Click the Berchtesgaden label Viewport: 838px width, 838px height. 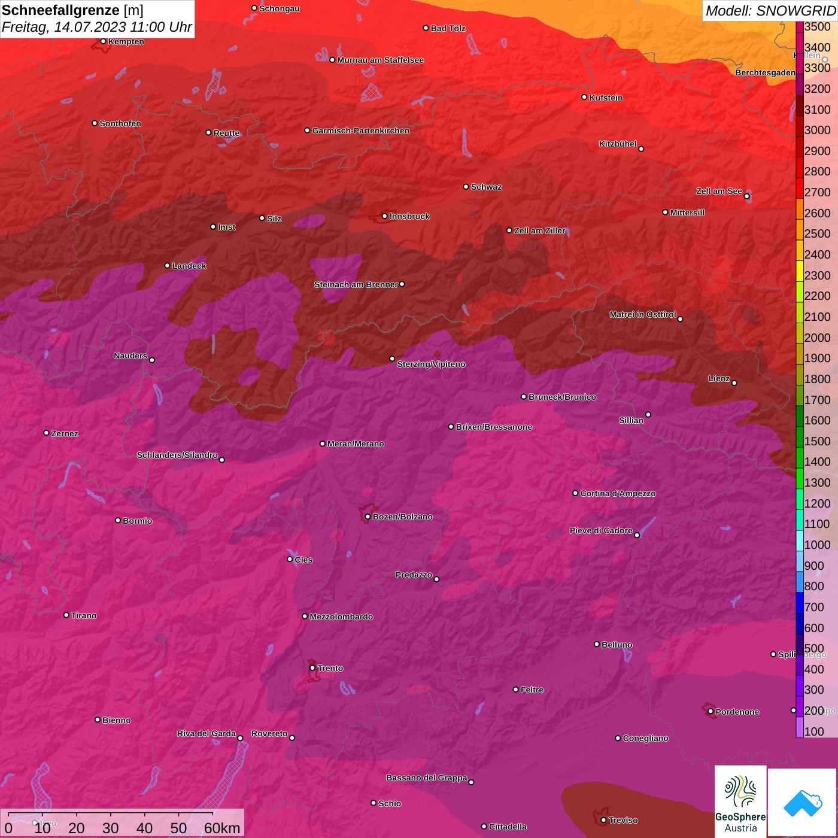766,72
